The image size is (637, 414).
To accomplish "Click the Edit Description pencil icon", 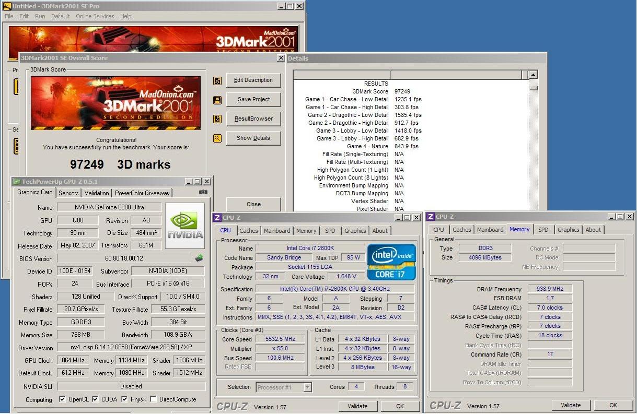I will click(x=217, y=81).
